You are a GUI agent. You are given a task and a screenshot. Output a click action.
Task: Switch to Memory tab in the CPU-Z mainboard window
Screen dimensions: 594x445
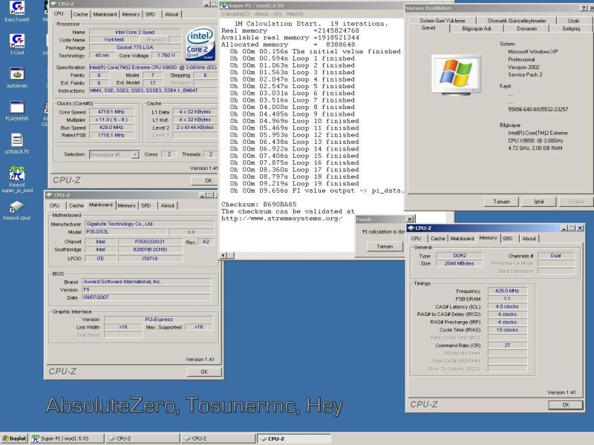126,205
